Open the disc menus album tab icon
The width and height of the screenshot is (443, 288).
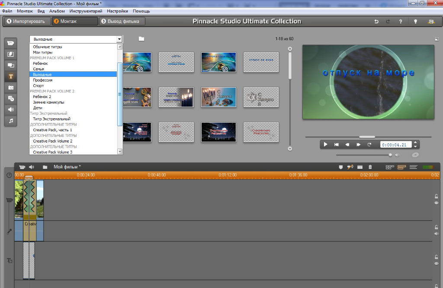click(11, 98)
